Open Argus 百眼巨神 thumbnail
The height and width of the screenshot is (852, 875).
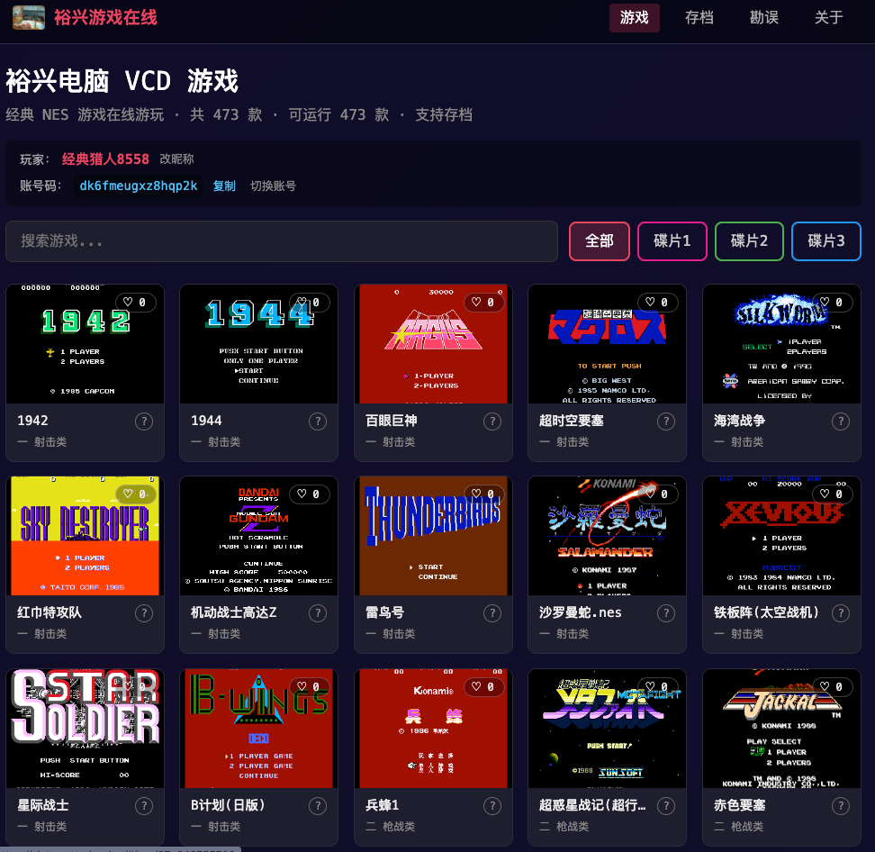434,344
